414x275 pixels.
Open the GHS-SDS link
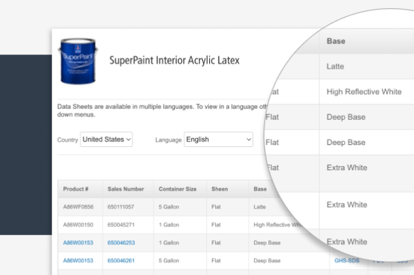(x=347, y=261)
